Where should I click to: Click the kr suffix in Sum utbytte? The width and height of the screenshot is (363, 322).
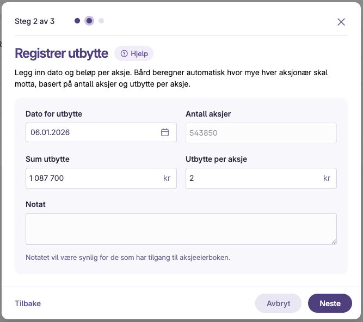pyautogui.click(x=167, y=178)
